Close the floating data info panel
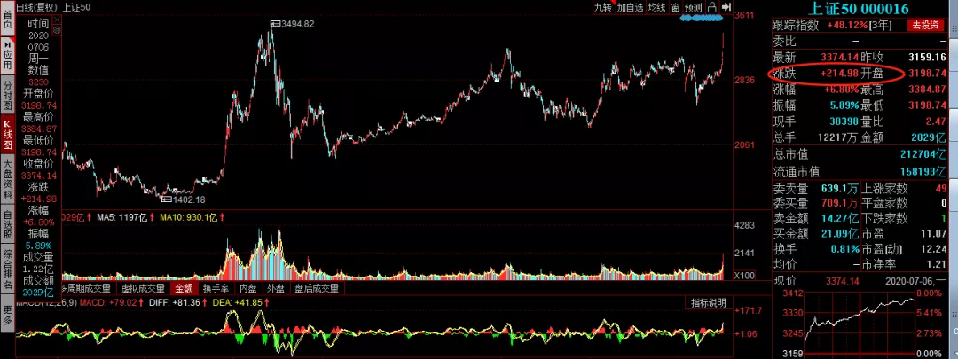958x359 pixels. tap(57, 19)
